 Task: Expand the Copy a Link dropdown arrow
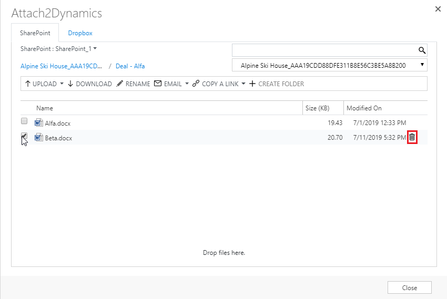(x=243, y=84)
